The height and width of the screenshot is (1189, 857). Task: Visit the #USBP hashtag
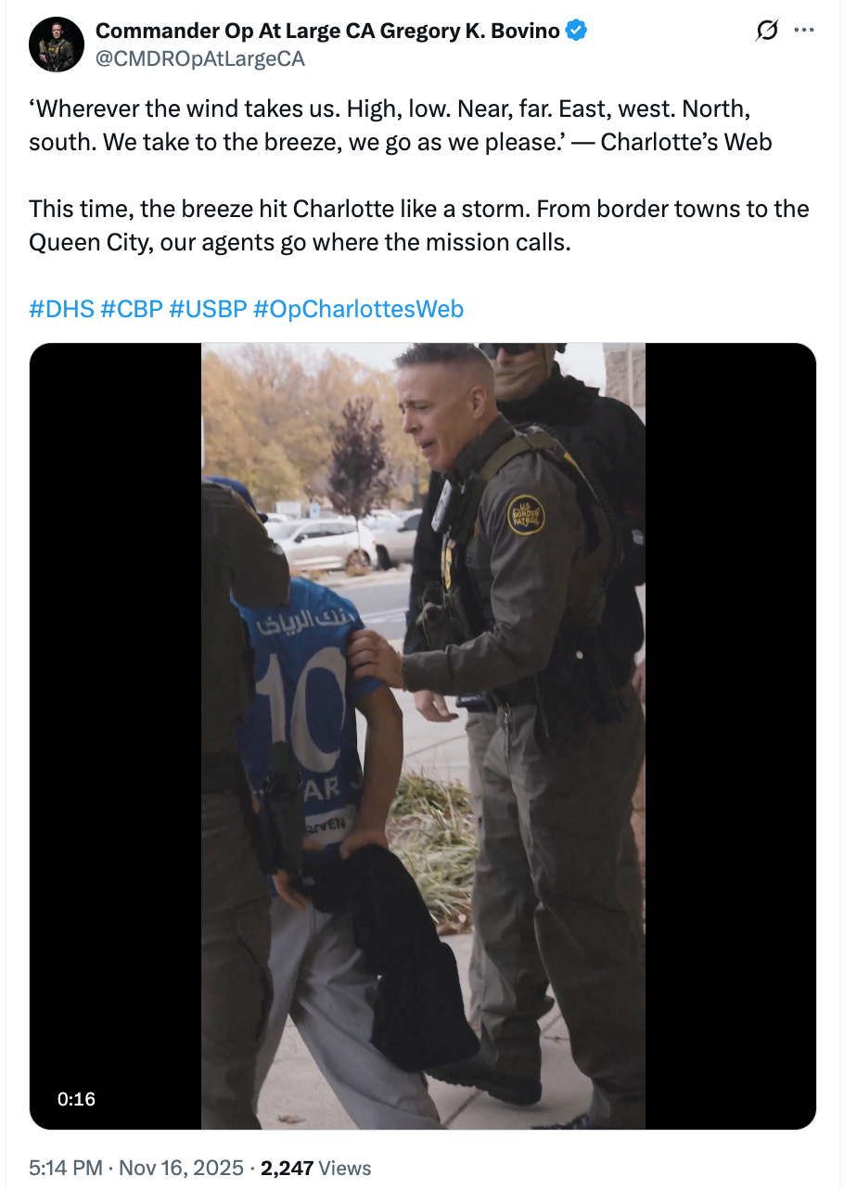click(x=208, y=308)
